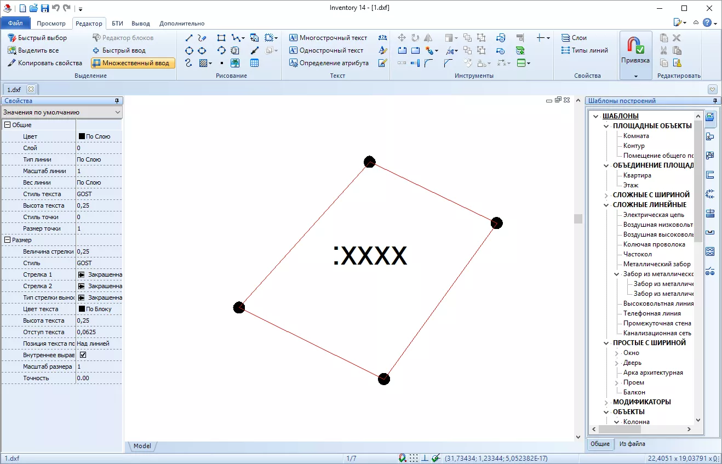Select the rectangle drawing tool
Image resolution: width=722 pixels, height=464 pixels.
pyautogui.click(x=221, y=38)
